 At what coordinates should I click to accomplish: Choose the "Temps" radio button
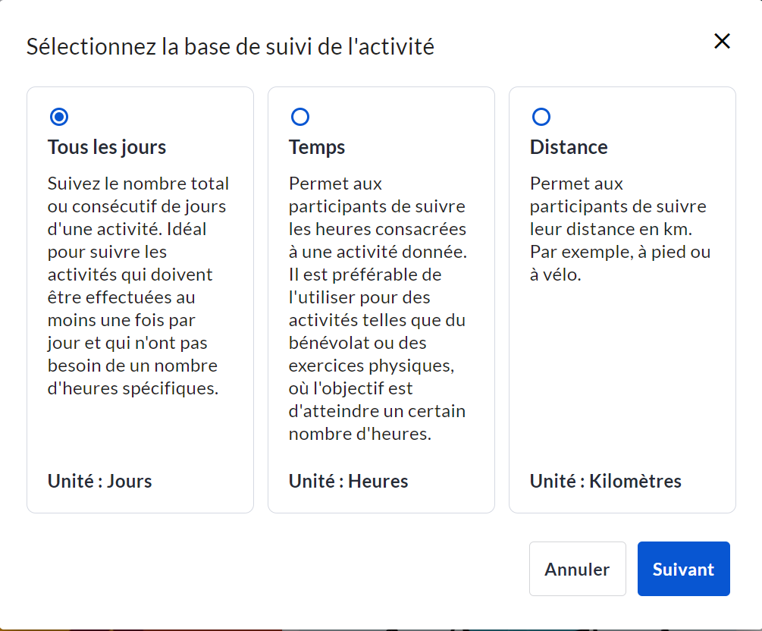[x=300, y=117]
